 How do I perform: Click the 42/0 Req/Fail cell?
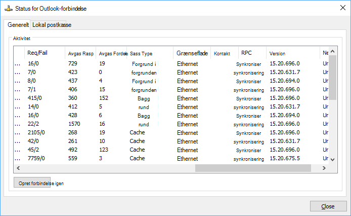[x=33, y=141]
